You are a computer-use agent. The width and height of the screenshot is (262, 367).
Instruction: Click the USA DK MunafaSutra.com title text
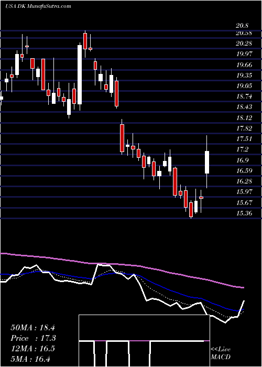[x=38, y=6]
